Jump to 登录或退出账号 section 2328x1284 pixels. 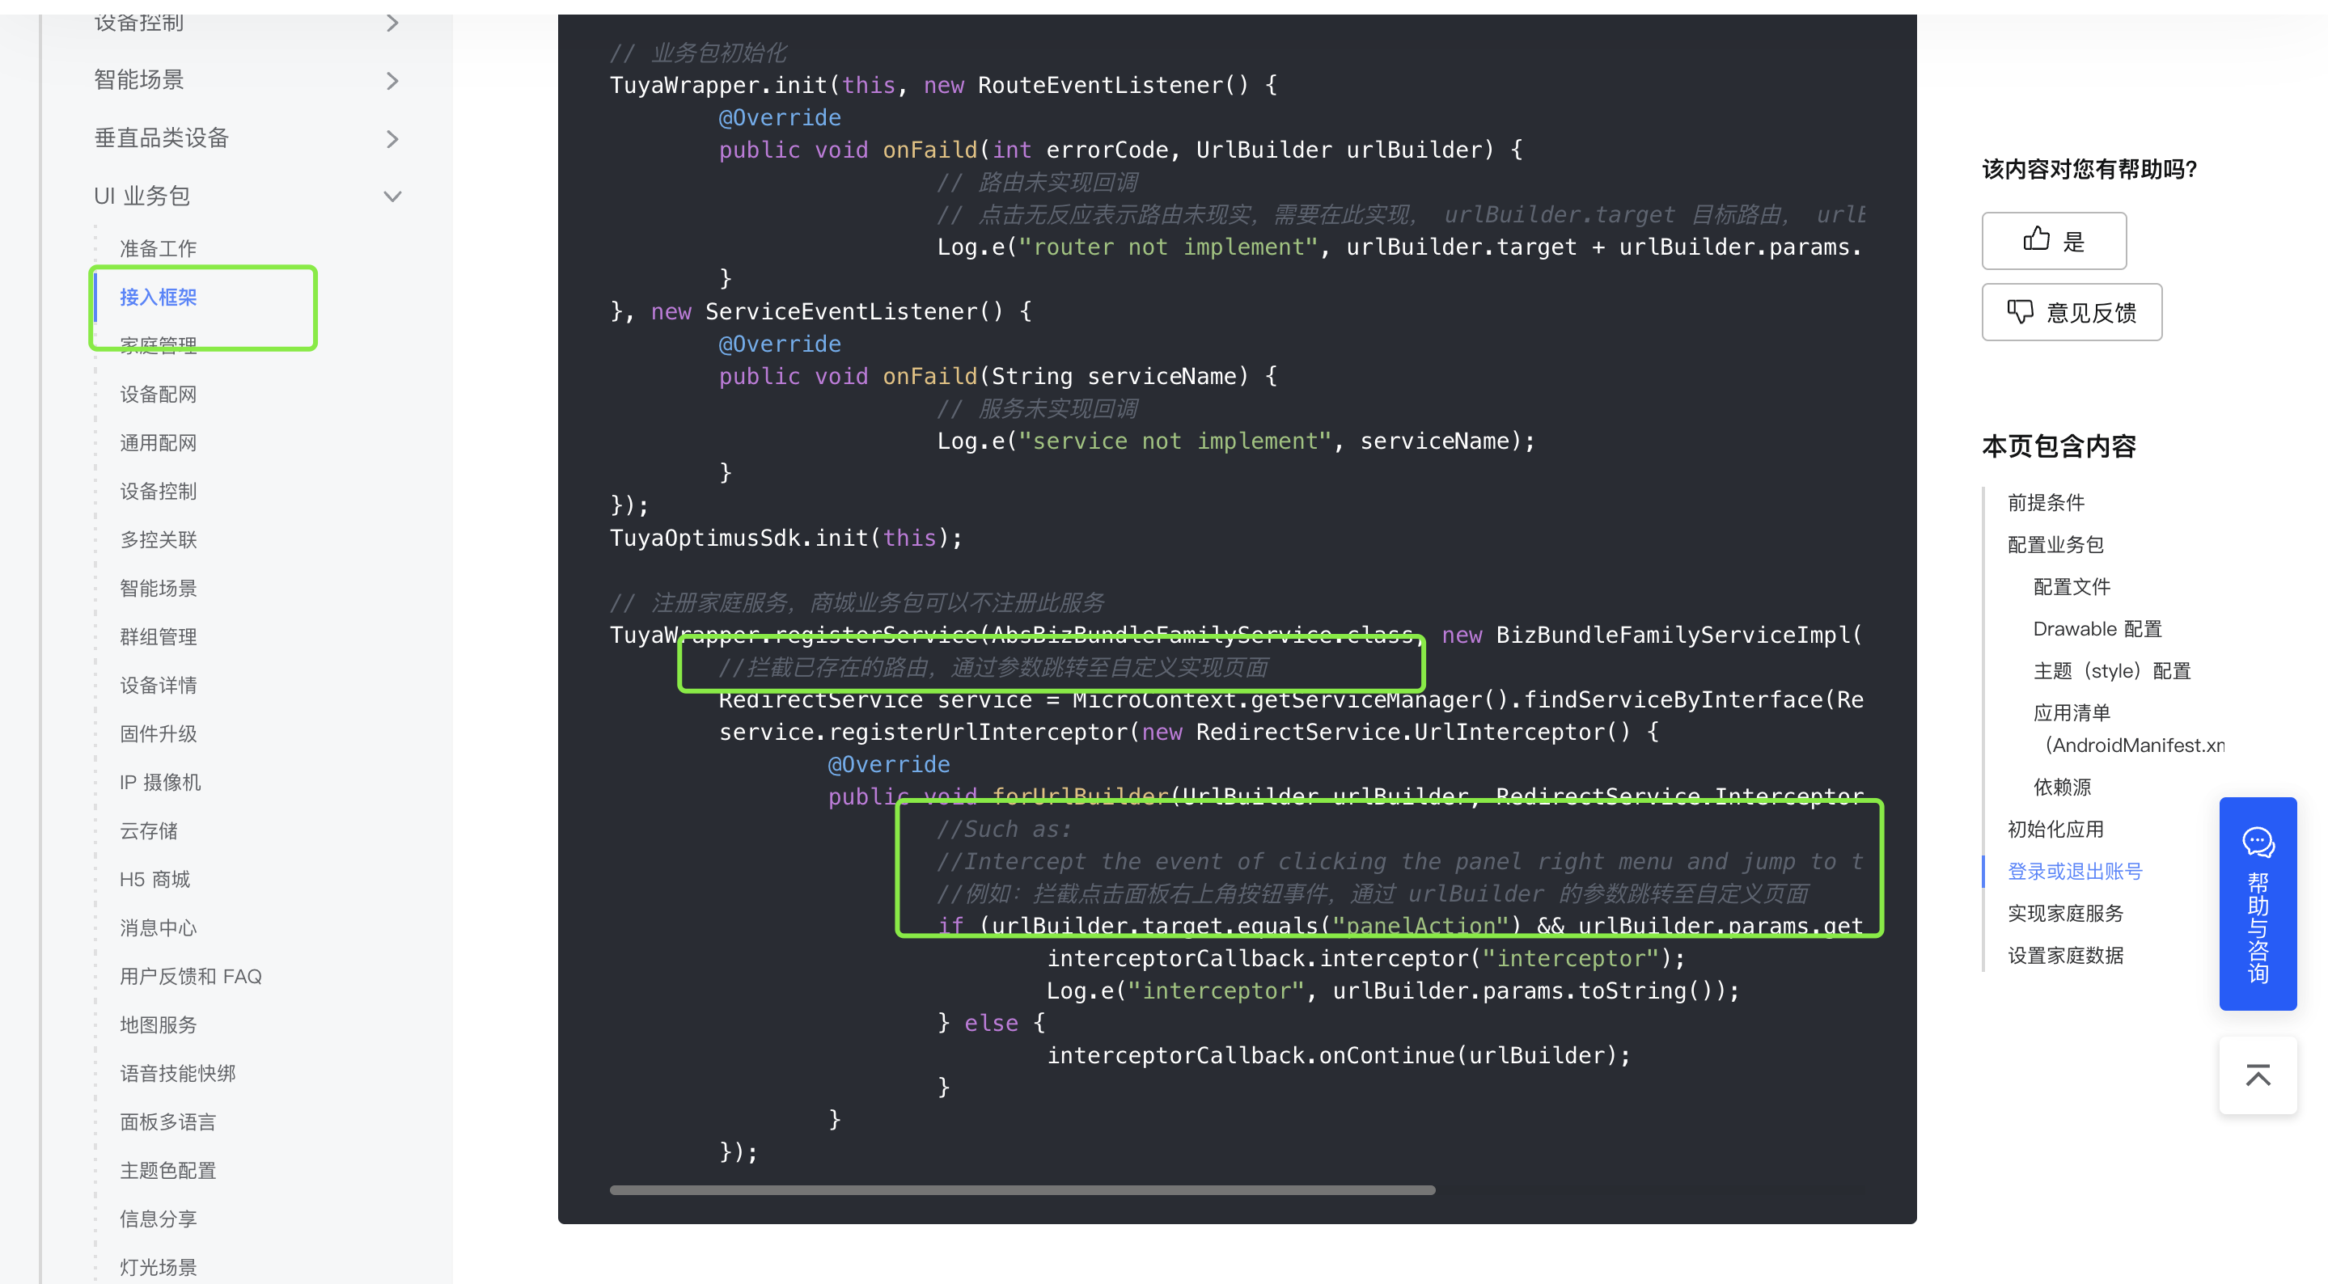click(x=2075, y=871)
